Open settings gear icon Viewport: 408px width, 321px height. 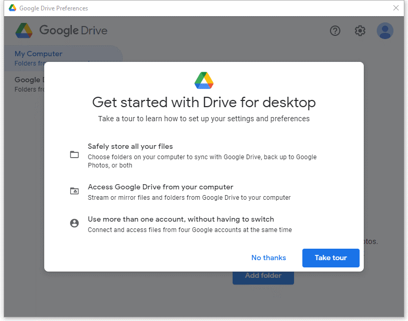[x=360, y=31]
